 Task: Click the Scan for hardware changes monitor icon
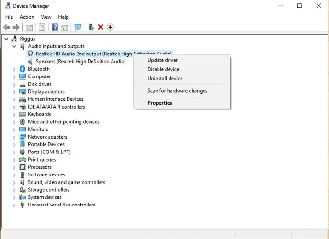pyautogui.click(x=78, y=27)
